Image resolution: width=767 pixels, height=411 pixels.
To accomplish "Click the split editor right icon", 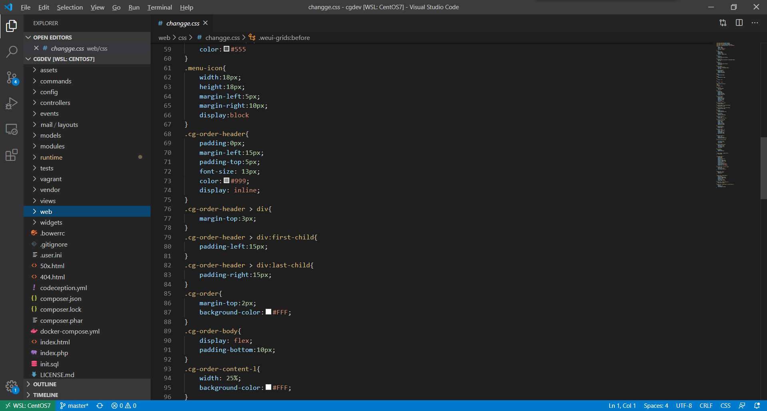I will coord(739,23).
